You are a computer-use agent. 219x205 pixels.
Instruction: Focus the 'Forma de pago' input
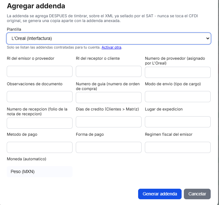tap(109, 148)
